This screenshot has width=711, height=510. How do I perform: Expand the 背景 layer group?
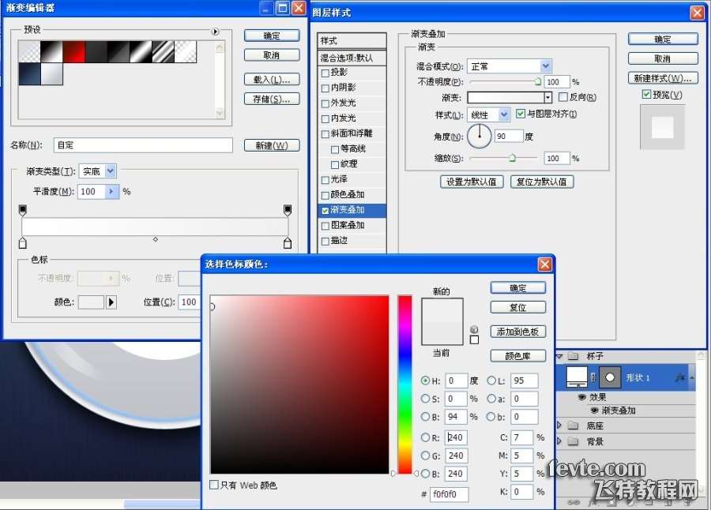tap(559, 441)
